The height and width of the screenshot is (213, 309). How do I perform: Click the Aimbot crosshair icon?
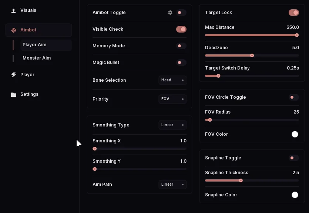click(14, 30)
